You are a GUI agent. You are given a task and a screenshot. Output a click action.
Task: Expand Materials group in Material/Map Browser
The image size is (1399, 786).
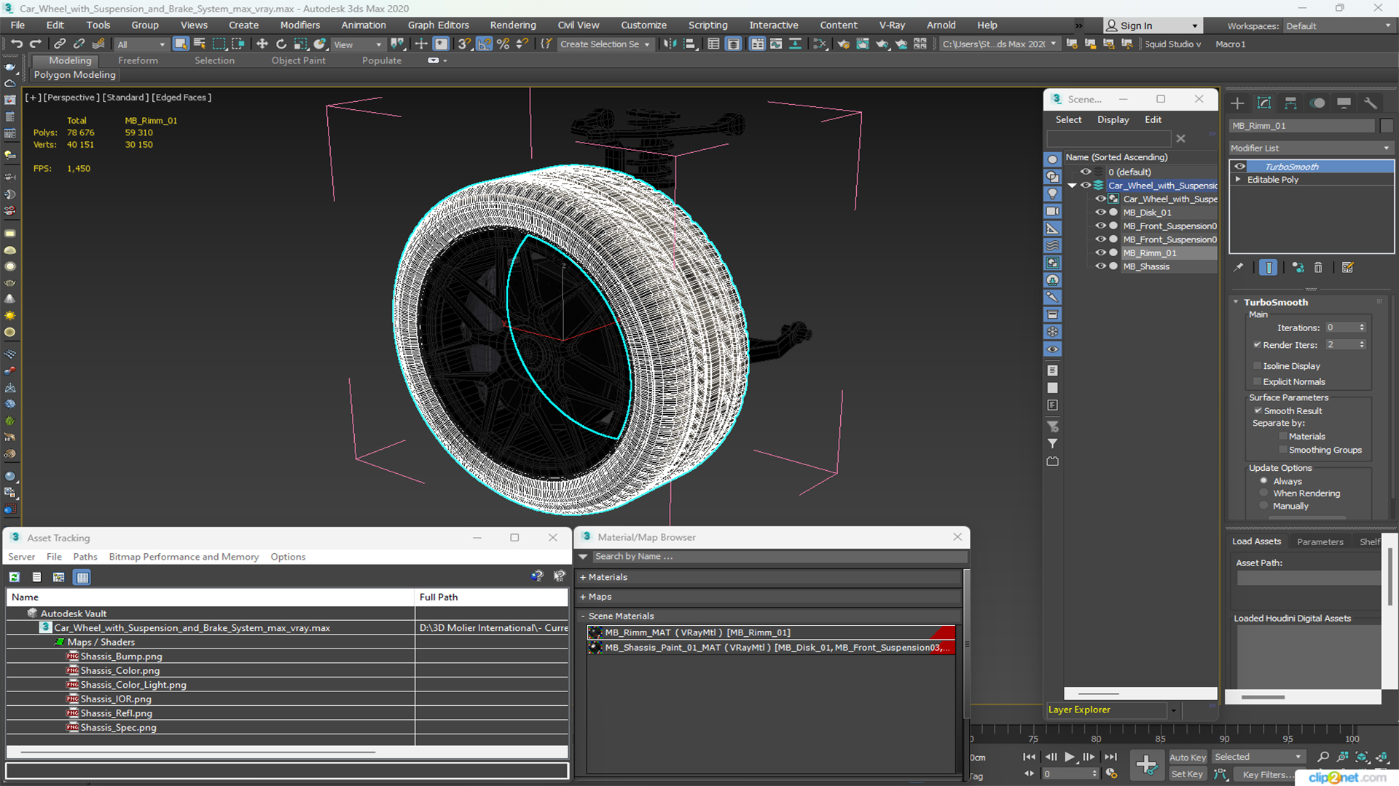pos(583,577)
